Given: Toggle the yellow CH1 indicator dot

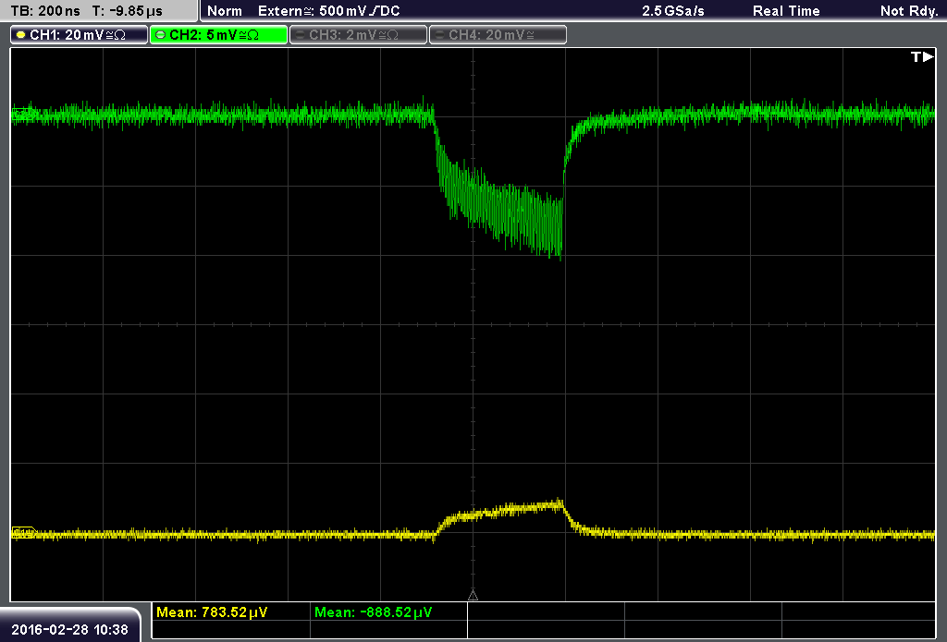Looking at the screenshot, I should point(20,35).
